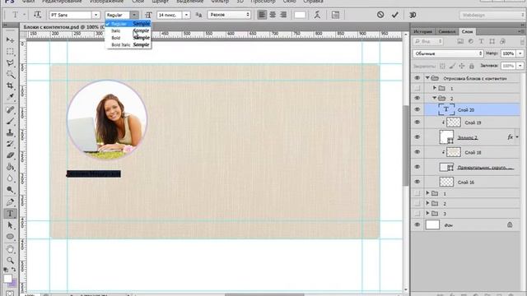Hide the Отрисовка блоков с контентом group
The height and width of the screenshot is (296, 527).
point(417,78)
